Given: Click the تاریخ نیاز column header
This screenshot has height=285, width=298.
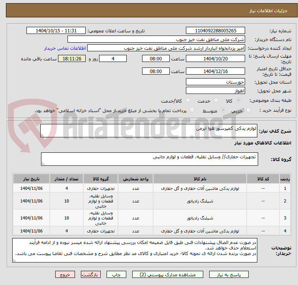Looking at the screenshot, I should [x=31, y=179].
